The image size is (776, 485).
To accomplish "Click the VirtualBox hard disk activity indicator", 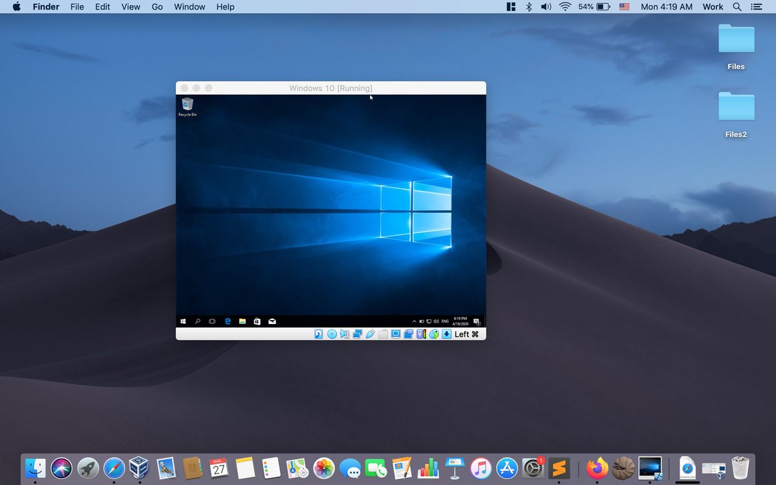I will click(318, 334).
